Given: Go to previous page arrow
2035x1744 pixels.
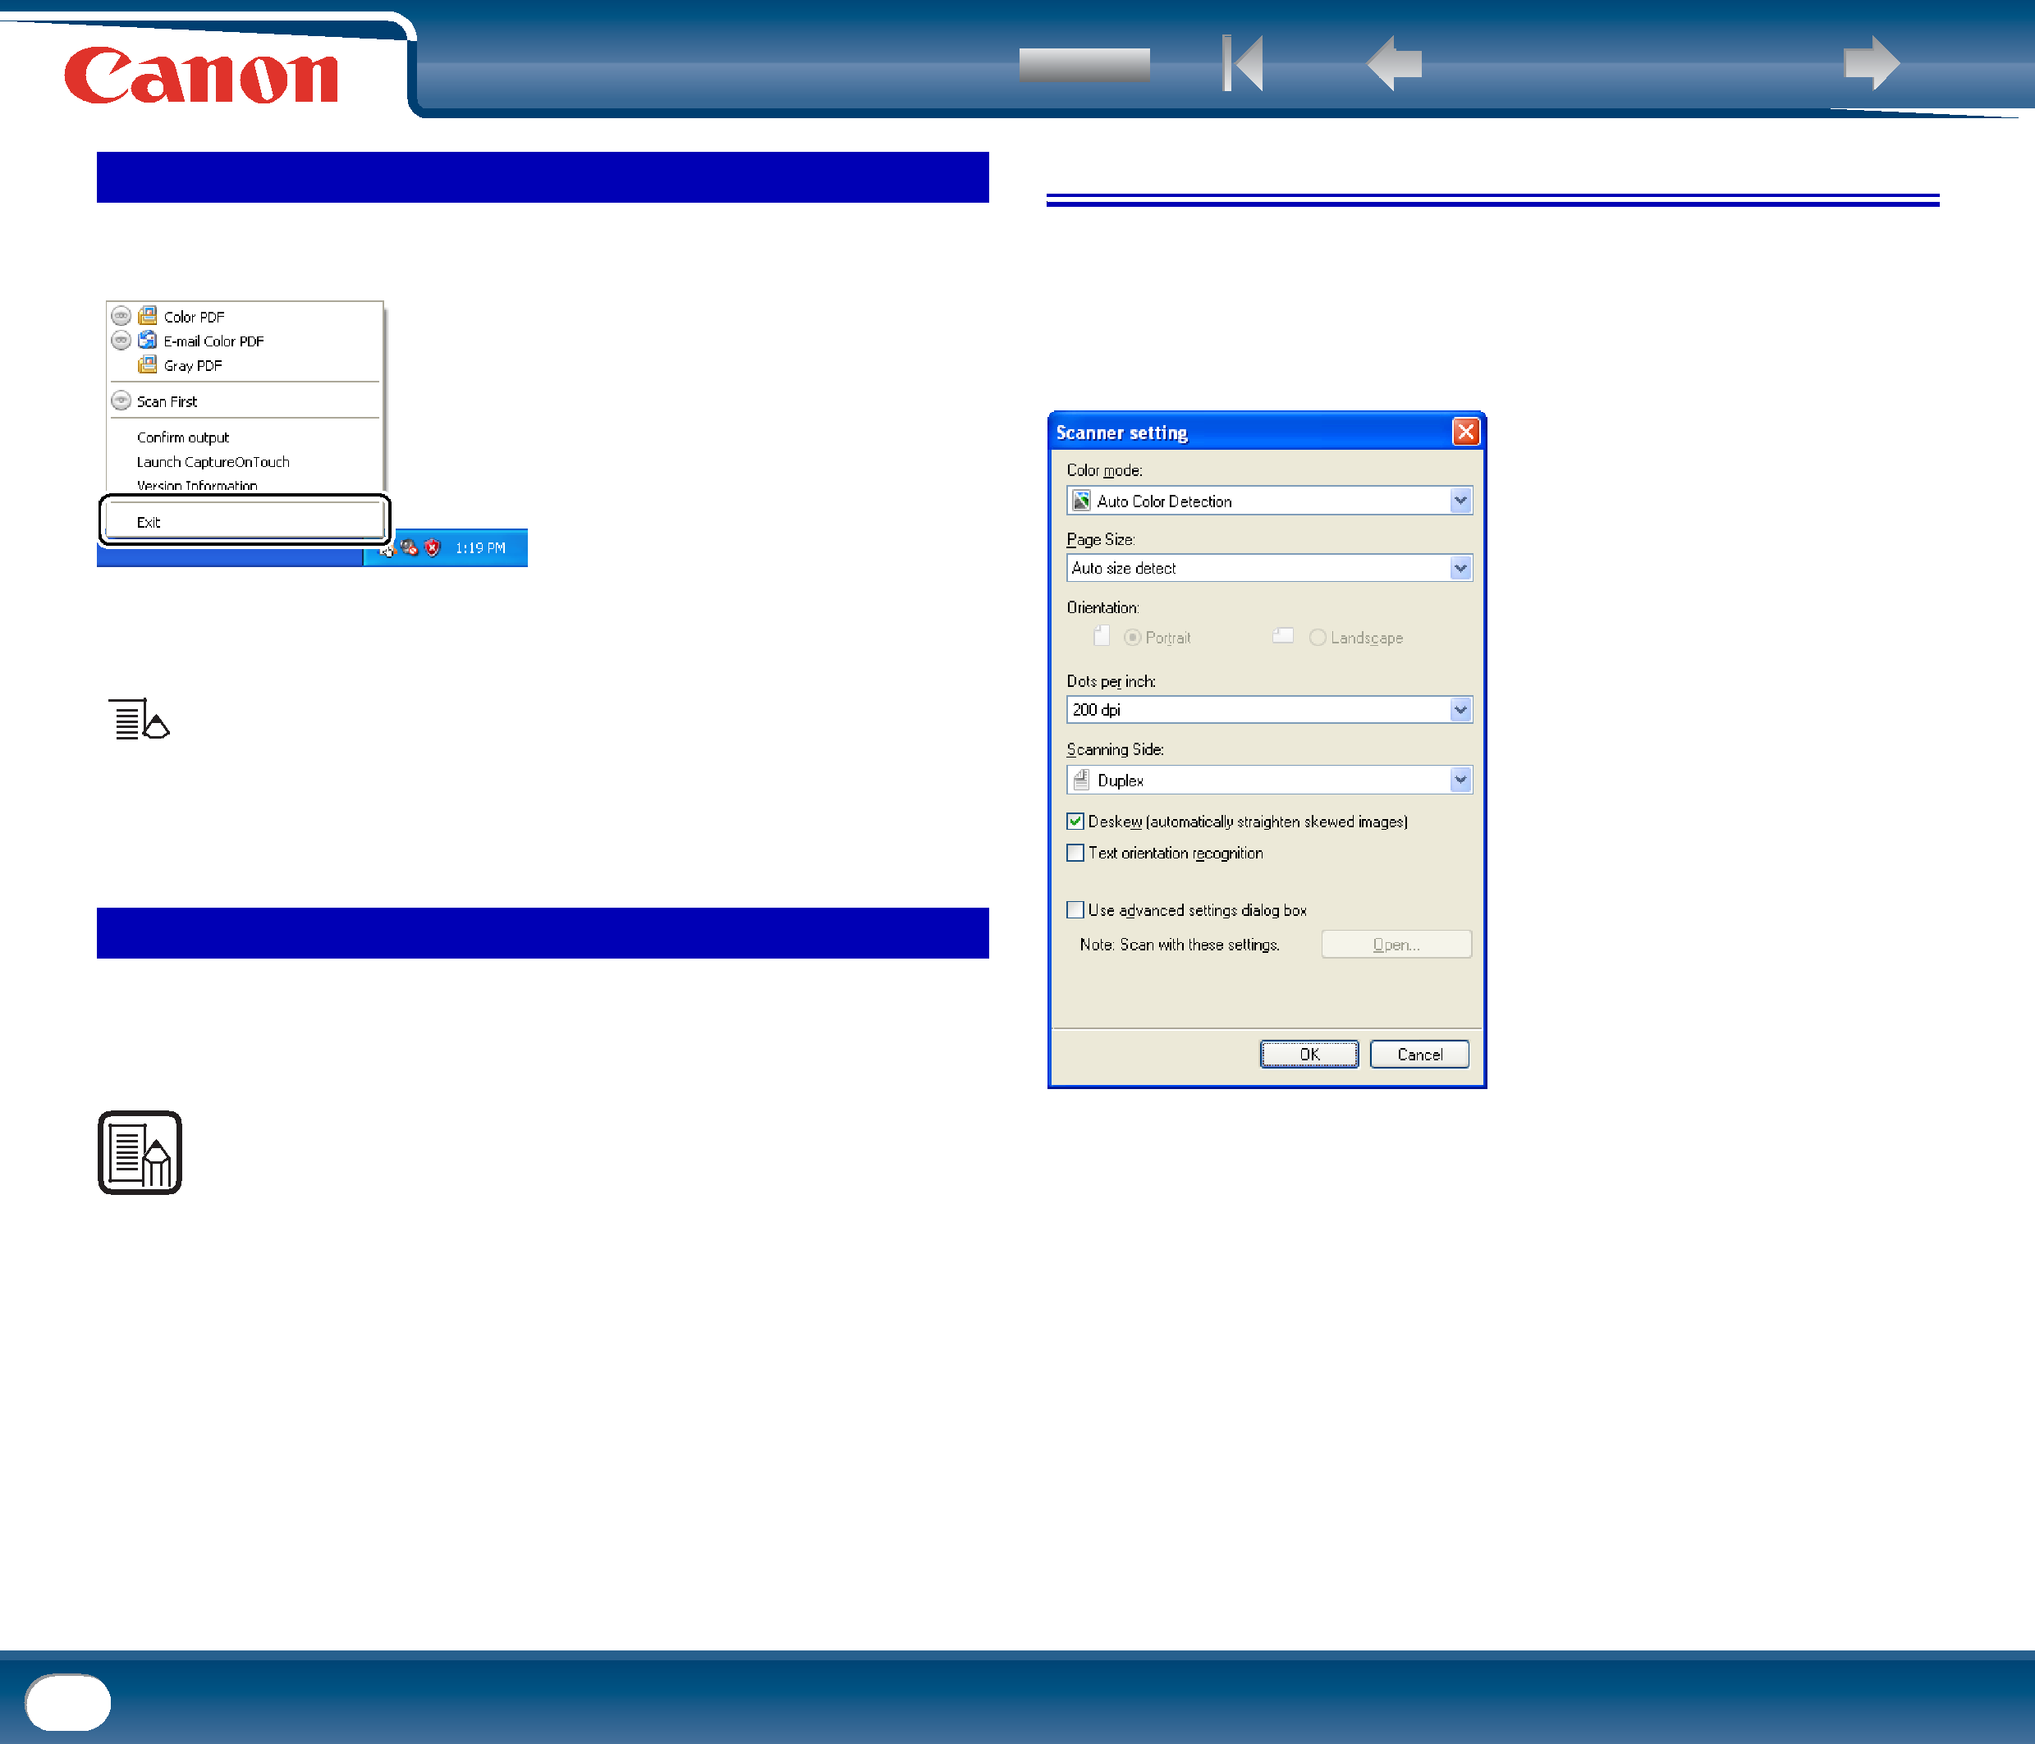Looking at the screenshot, I should (1395, 63).
